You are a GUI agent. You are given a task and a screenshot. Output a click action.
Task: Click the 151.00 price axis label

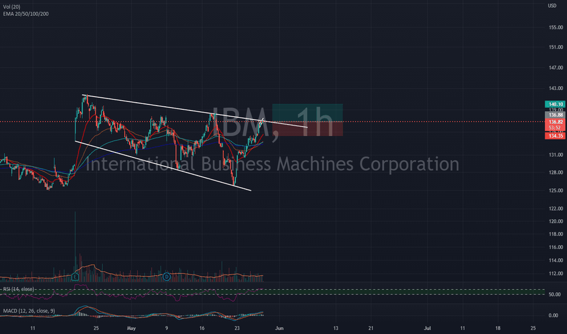[556, 47]
